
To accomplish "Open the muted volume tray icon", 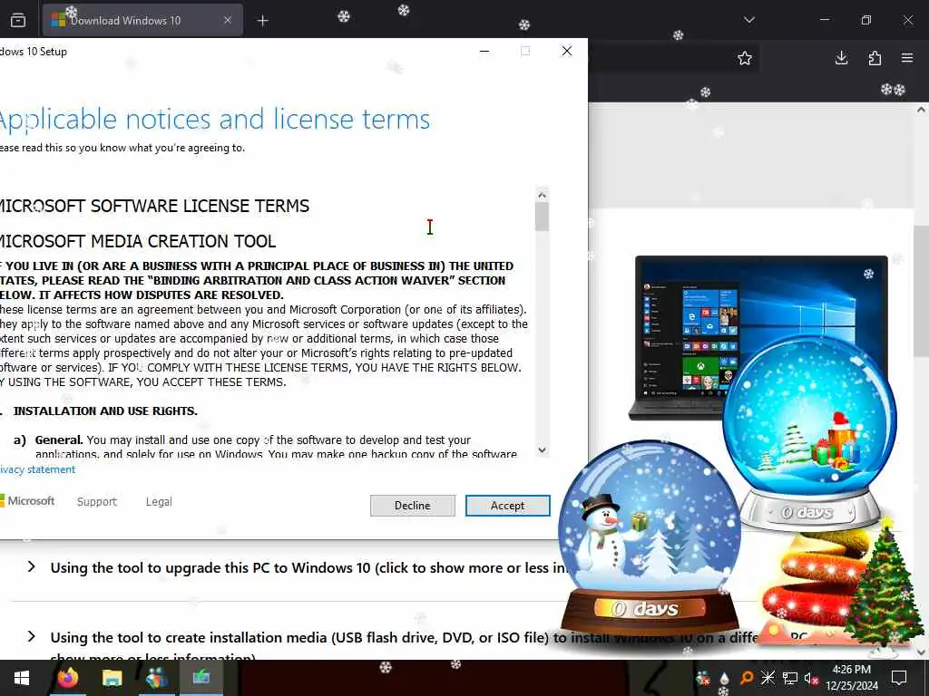I will pyautogui.click(x=811, y=678).
